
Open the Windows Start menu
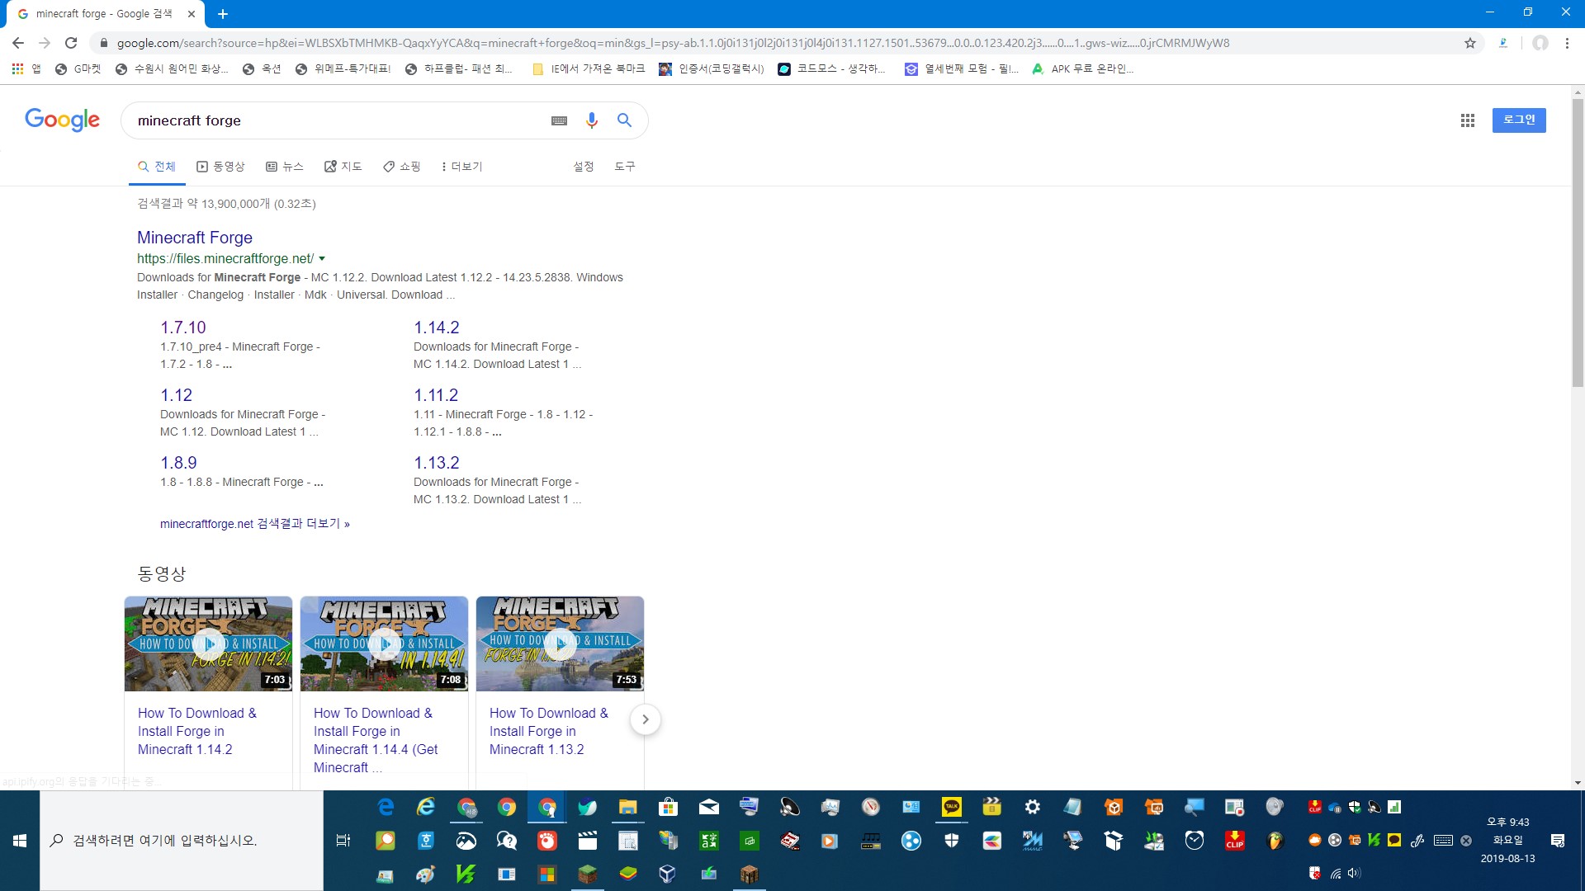[x=20, y=841]
